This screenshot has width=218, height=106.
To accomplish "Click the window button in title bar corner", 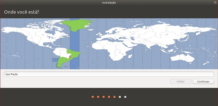I will pyautogui.click(x=215, y=3).
